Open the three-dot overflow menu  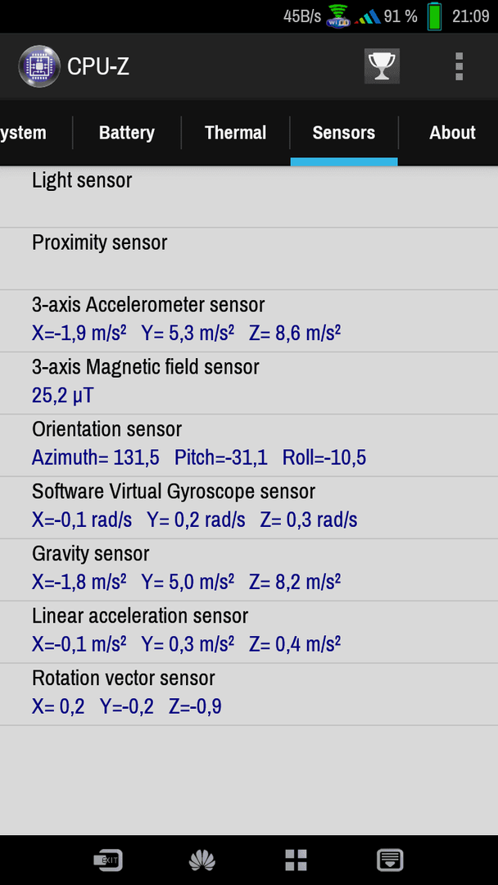[459, 66]
